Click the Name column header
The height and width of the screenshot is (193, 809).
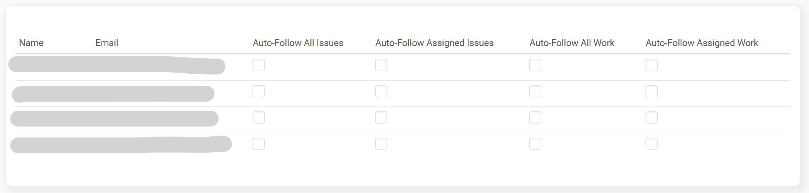point(31,43)
